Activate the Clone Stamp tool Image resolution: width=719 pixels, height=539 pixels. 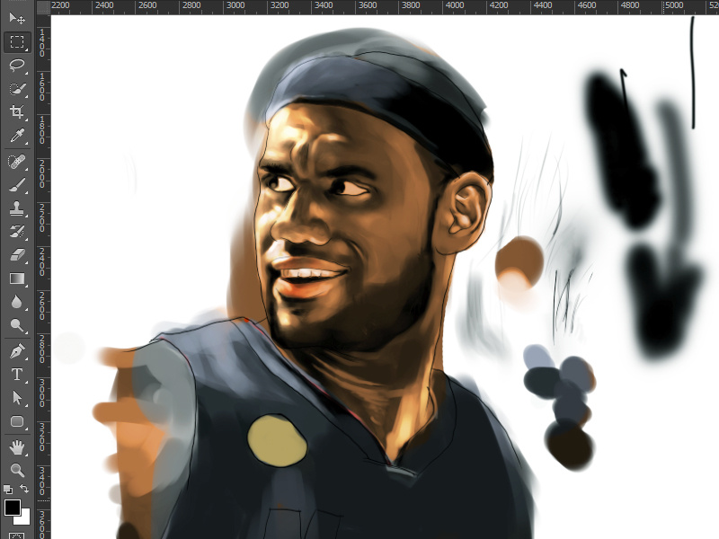pyautogui.click(x=17, y=208)
